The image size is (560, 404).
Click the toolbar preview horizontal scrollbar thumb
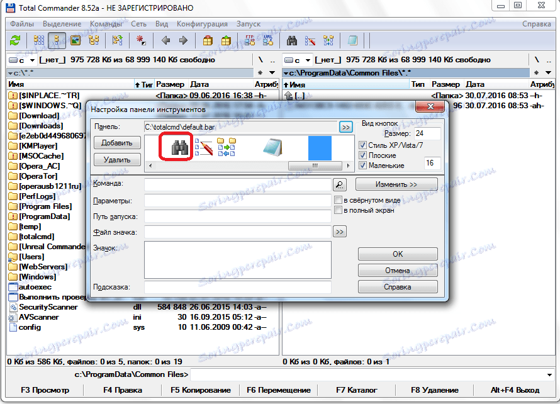(x=315, y=166)
